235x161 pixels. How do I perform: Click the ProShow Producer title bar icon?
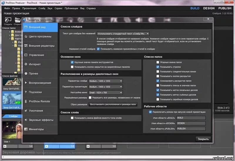pyautogui.click(x=3, y=3)
